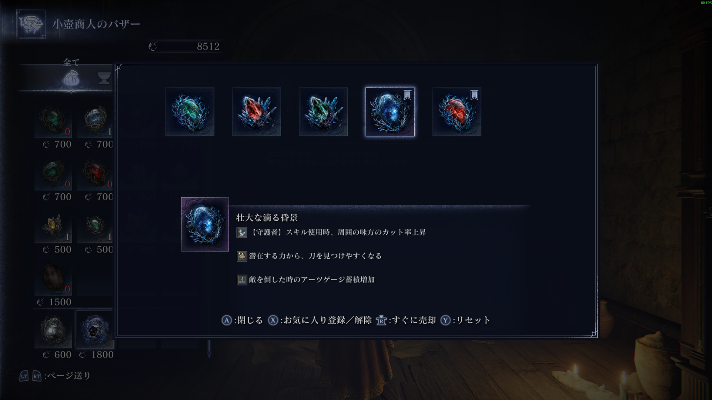The width and height of the screenshot is (712, 400).
Task: Select the red orb relic with bookmark
Action: tap(457, 112)
